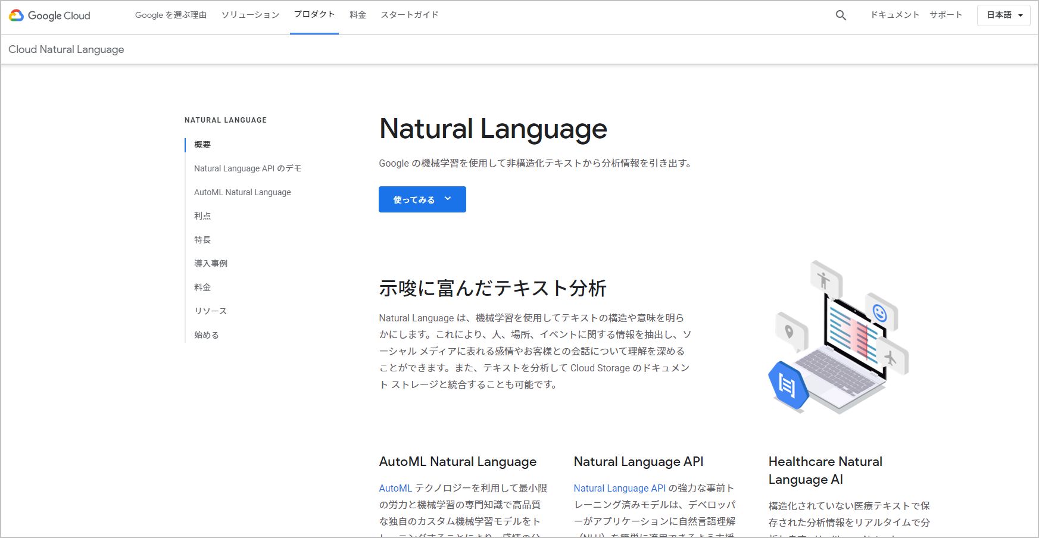
Task: Click the AutoML Natural Language card heading
Action: tap(458, 462)
